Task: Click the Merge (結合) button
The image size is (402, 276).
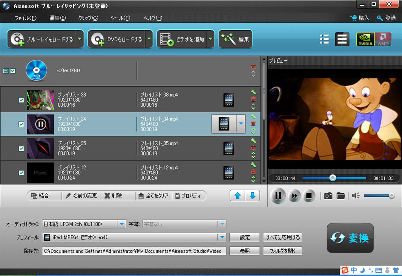Action: pyautogui.click(x=40, y=196)
